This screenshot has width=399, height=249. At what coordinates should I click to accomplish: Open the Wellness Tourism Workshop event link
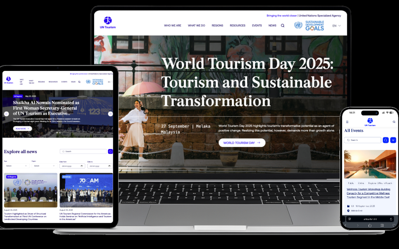pyautogui.click(x=368, y=193)
